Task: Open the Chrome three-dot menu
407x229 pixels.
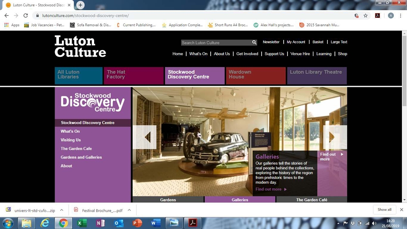Action: 401,16
